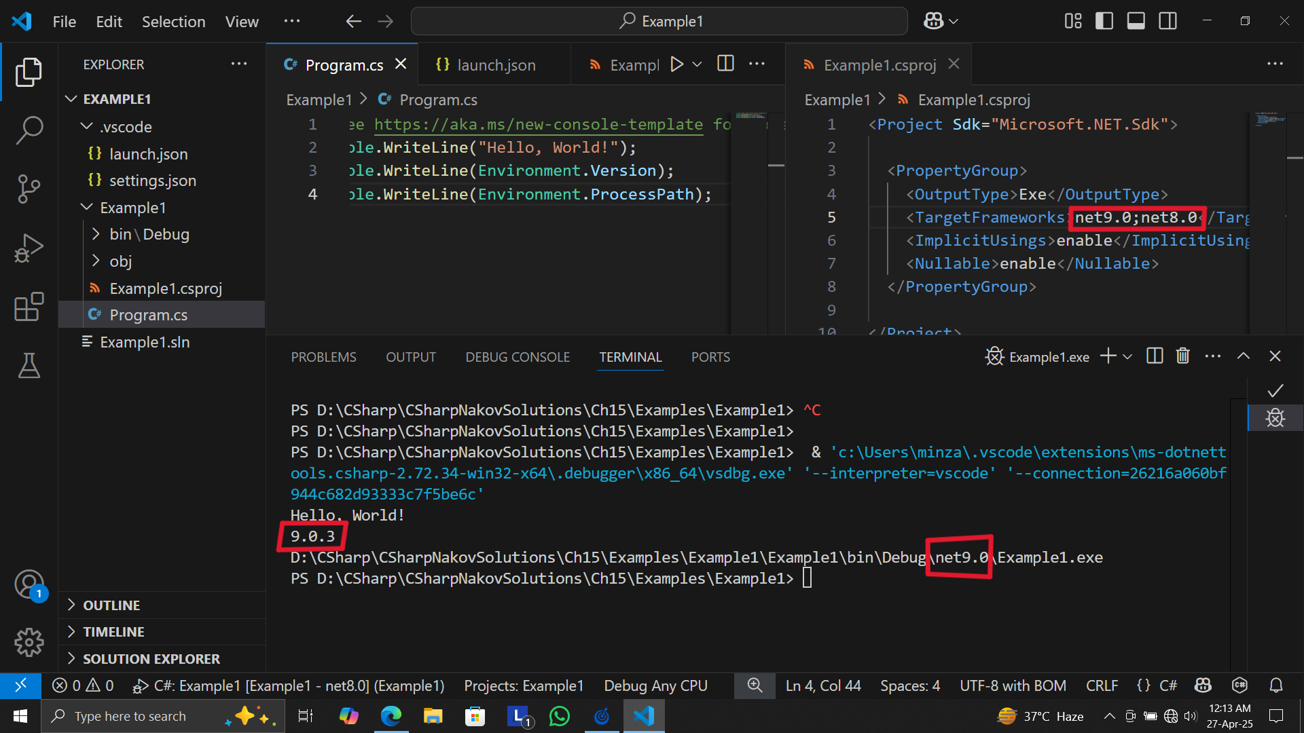Toggle the secondary side bar layout
This screenshot has height=733, width=1304.
coord(1167,21)
